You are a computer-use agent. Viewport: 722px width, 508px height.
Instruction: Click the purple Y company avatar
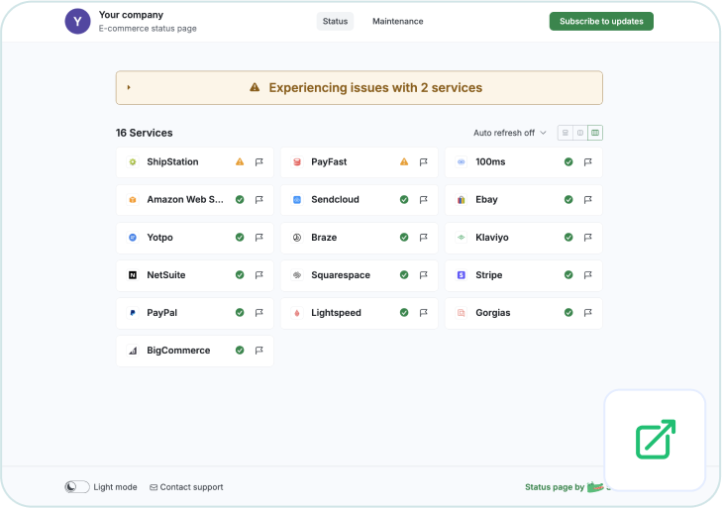click(77, 21)
